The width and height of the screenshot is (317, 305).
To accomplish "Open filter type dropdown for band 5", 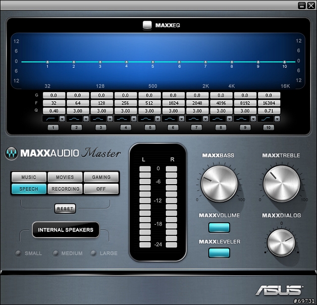I will coord(158,119).
